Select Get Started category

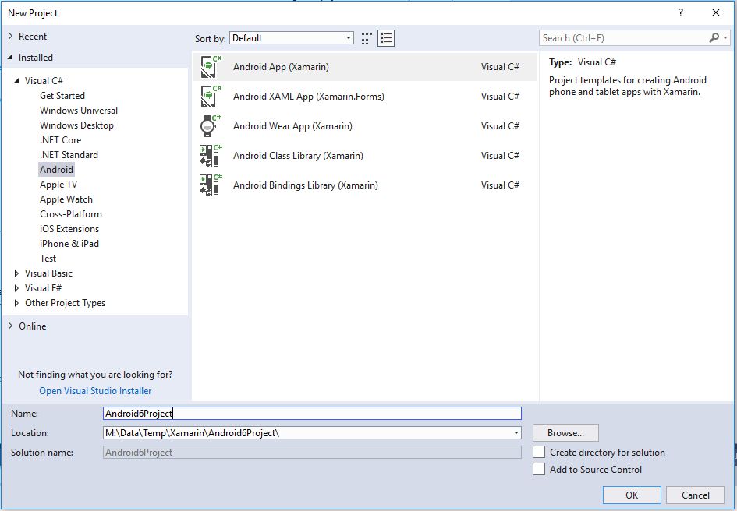62,95
